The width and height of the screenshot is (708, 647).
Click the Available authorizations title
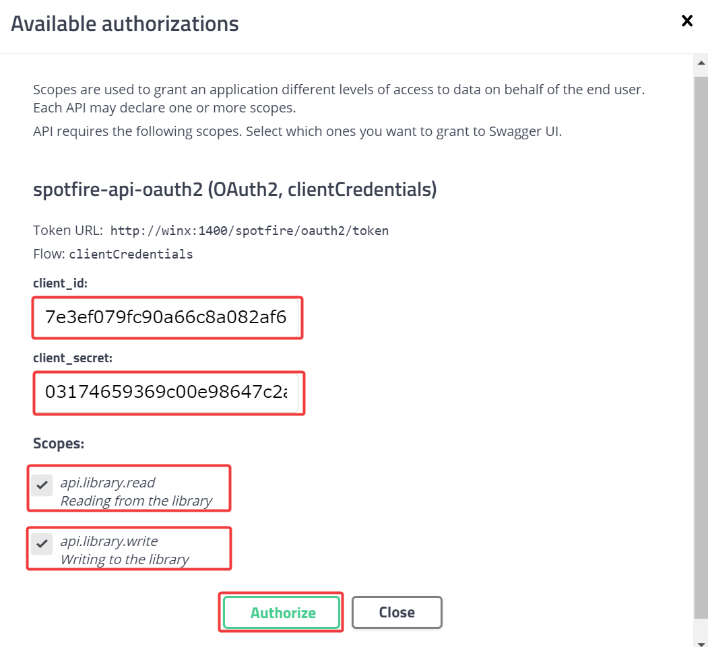(125, 24)
